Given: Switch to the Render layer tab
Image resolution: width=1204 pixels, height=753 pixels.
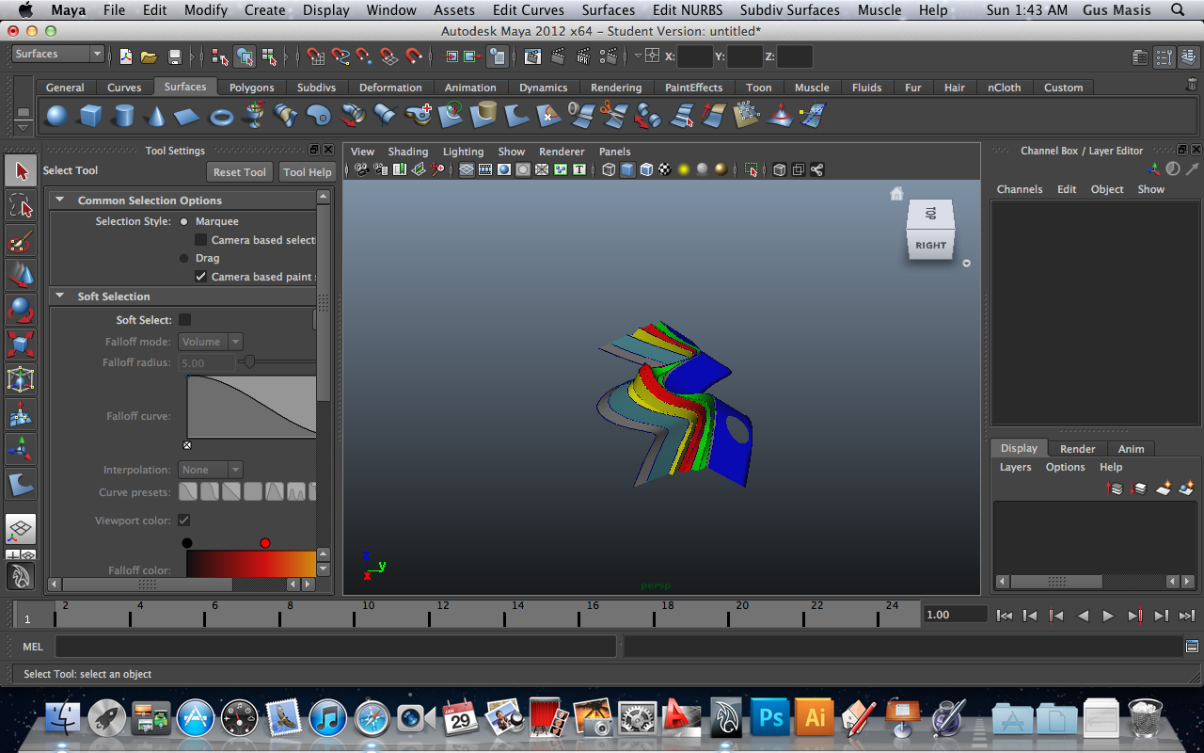Looking at the screenshot, I should click(x=1078, y=449).
